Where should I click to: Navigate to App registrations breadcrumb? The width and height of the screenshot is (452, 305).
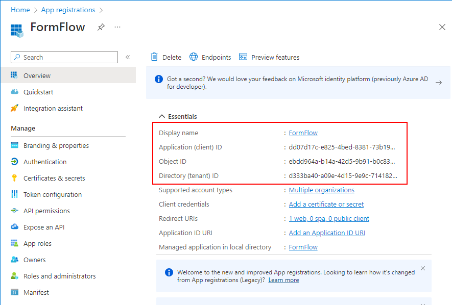tap(68, 10)
